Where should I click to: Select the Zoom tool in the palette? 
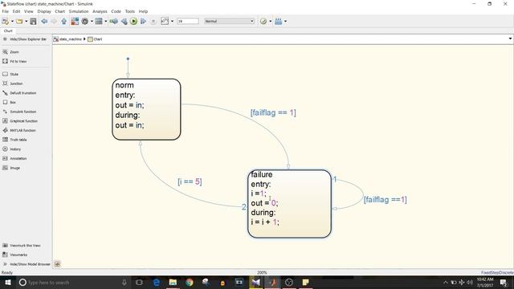(10, 51)
